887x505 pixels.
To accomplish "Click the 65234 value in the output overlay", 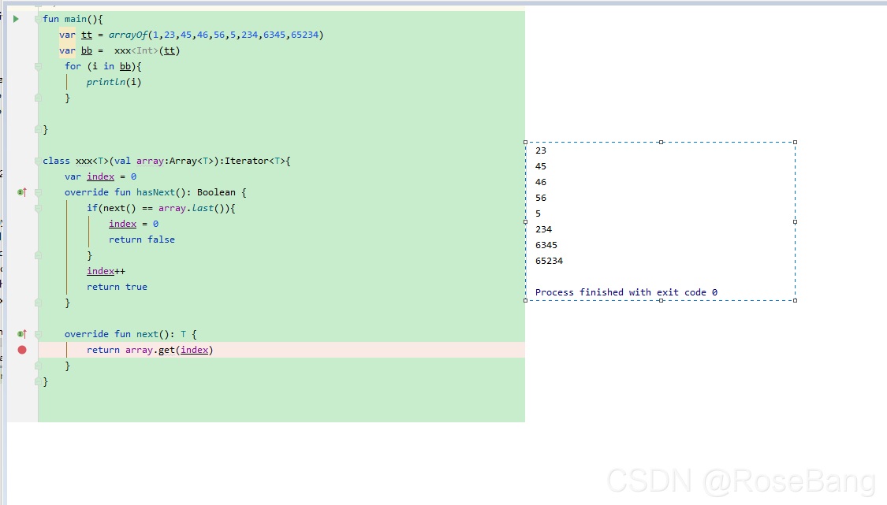I will point(549,260).
